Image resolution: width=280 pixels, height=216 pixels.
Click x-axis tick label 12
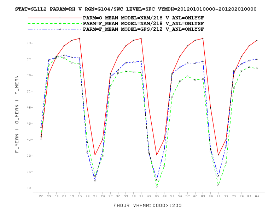pyautogui.click(x=72, y=196)
